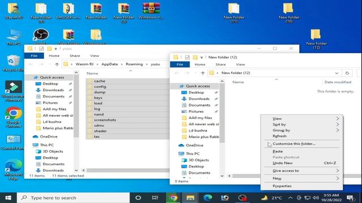
Task: Launch Wondershare Filmora9 from desktop
Action: click(14, 91)
